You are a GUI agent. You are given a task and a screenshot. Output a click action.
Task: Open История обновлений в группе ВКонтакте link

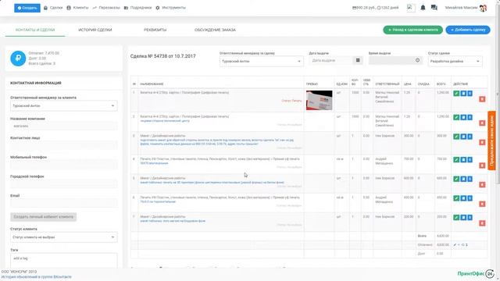coord(37,277)
